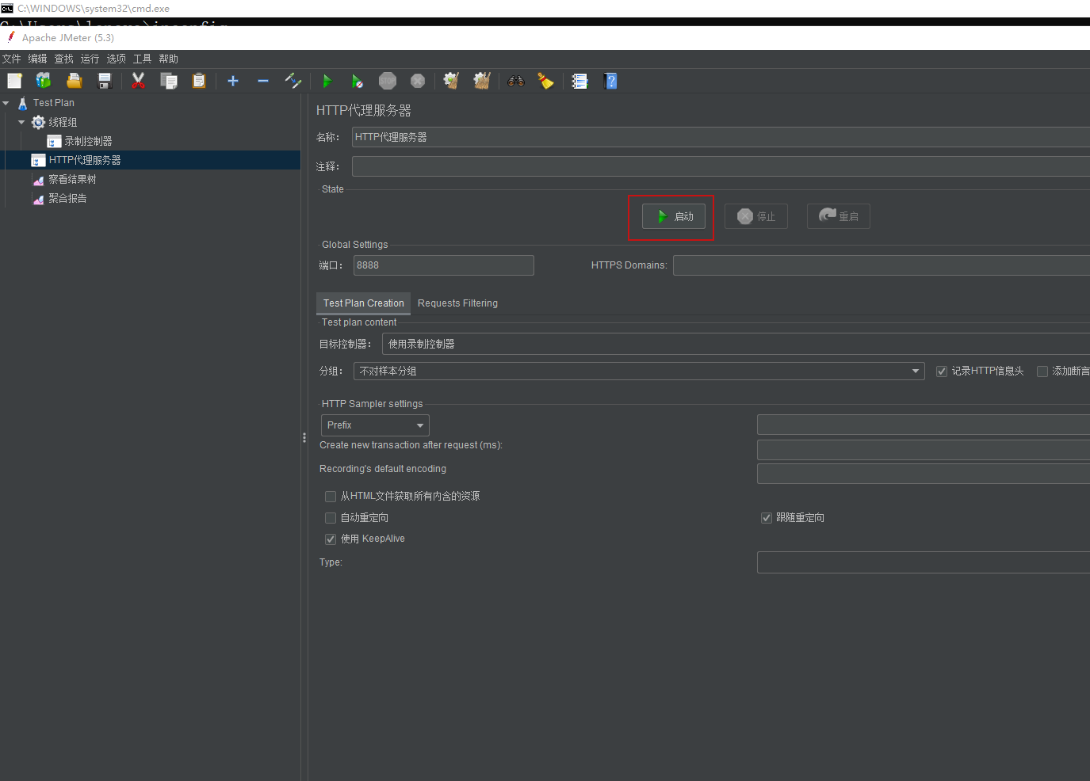
Task: Open the 工具 menu
Action: [x=143, y=59]
